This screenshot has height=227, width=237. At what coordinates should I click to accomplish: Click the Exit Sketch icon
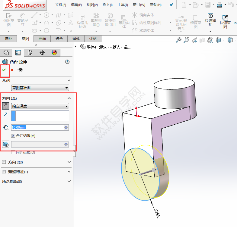9,20
